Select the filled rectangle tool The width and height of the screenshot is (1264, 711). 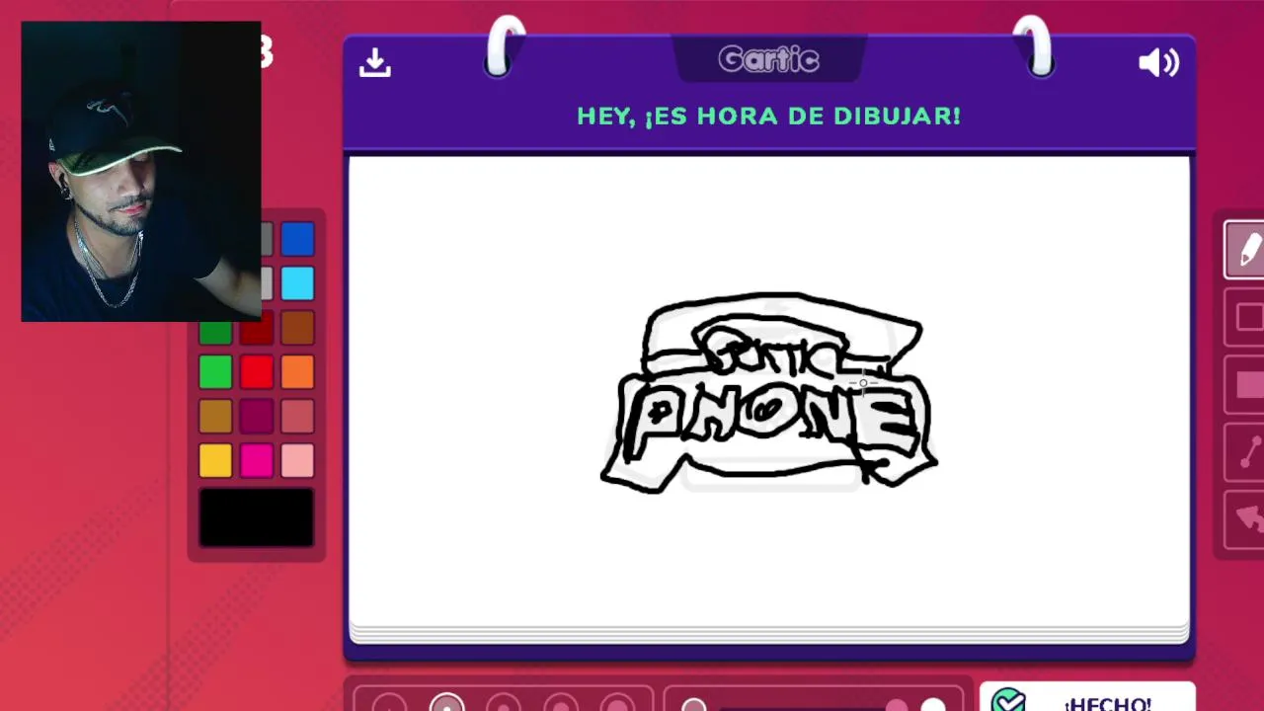[1246, 385]
